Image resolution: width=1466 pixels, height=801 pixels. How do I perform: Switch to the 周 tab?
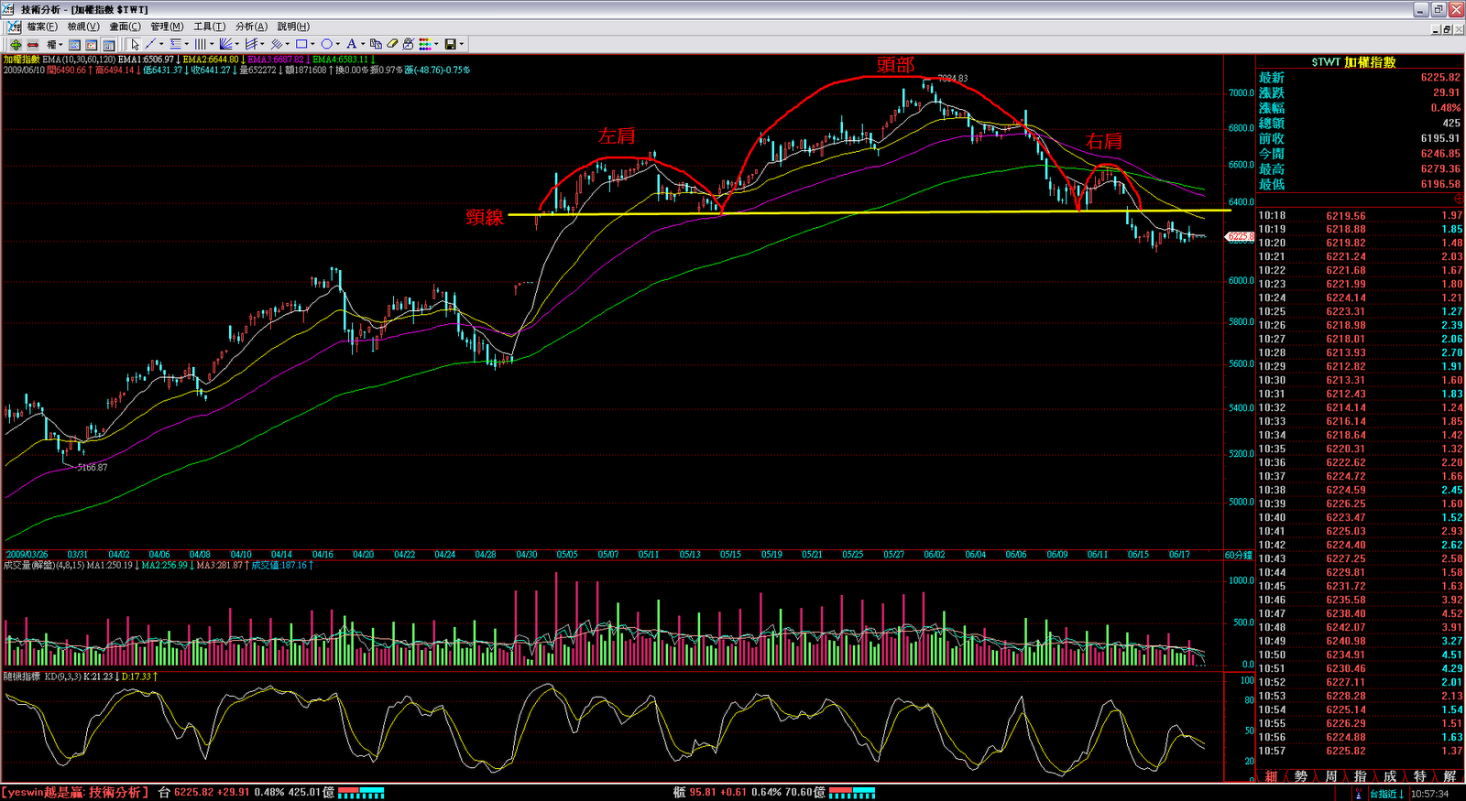click(x=1330, y=776)
